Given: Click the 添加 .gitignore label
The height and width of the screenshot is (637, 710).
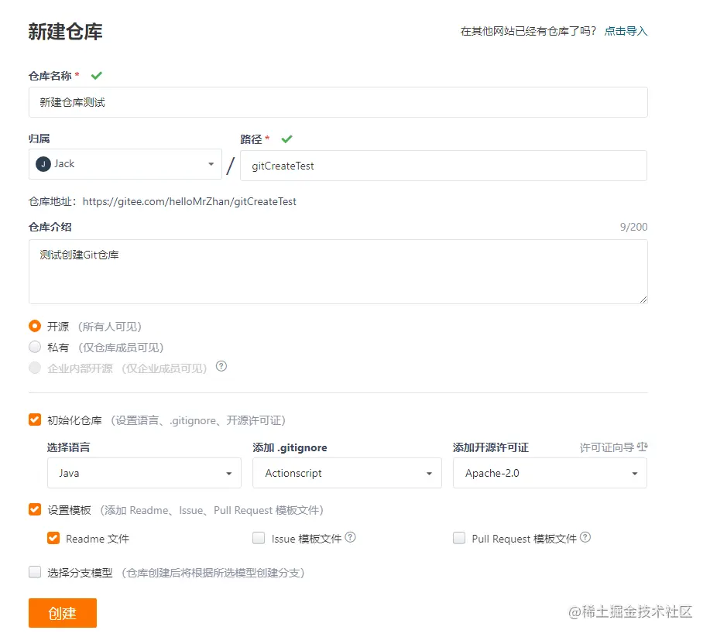Looking at the screenshot, I should coord(290,447).
